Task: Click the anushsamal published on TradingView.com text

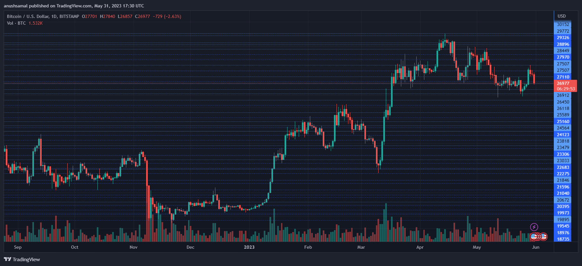Action: tap(74, 6)
